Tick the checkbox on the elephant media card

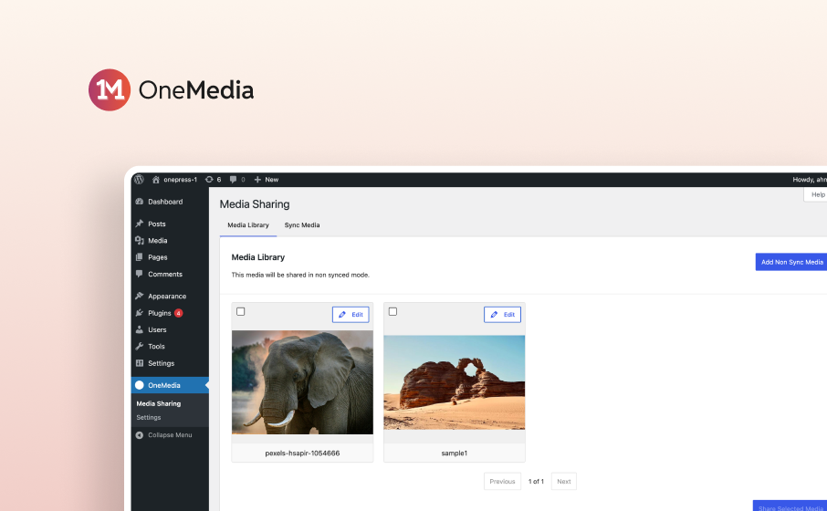click(x=240, y=312)
